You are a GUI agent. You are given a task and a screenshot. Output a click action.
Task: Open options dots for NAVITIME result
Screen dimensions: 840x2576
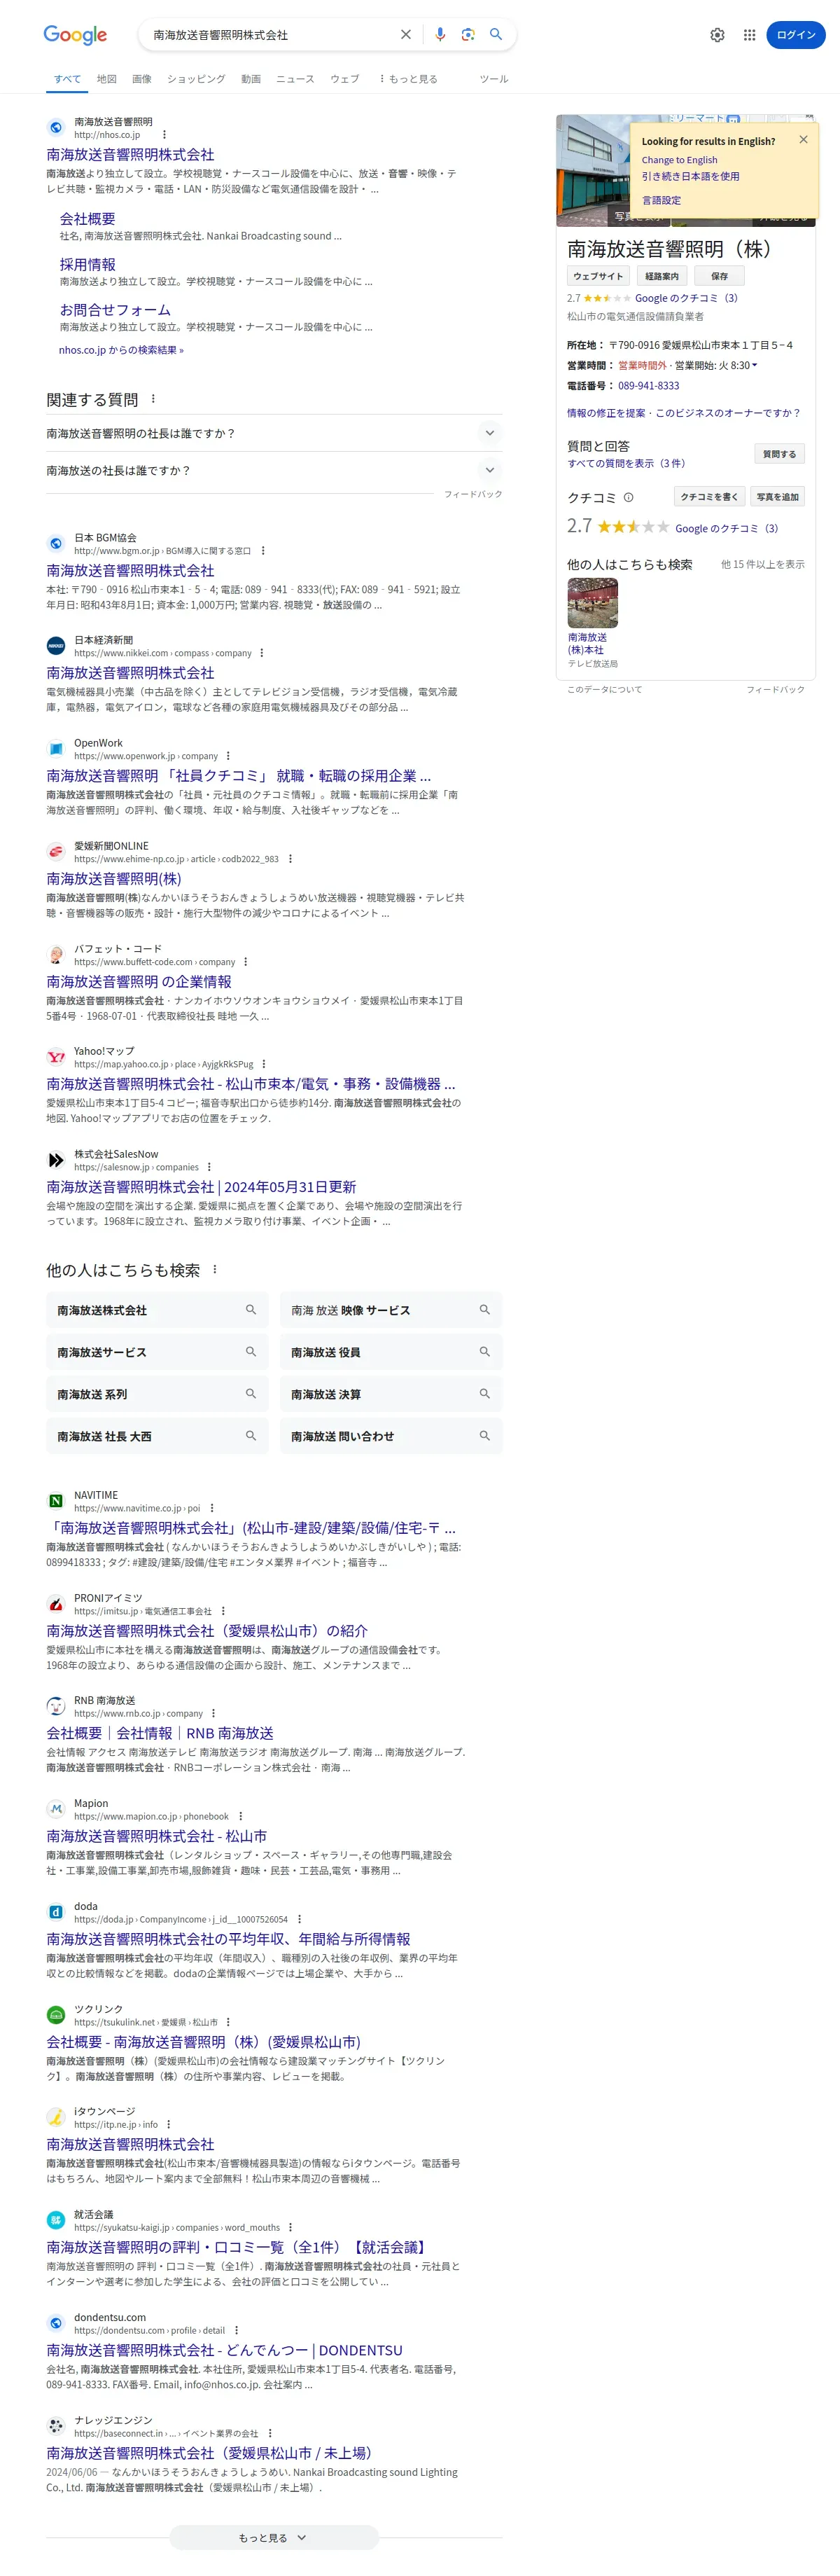(211, 1508)
